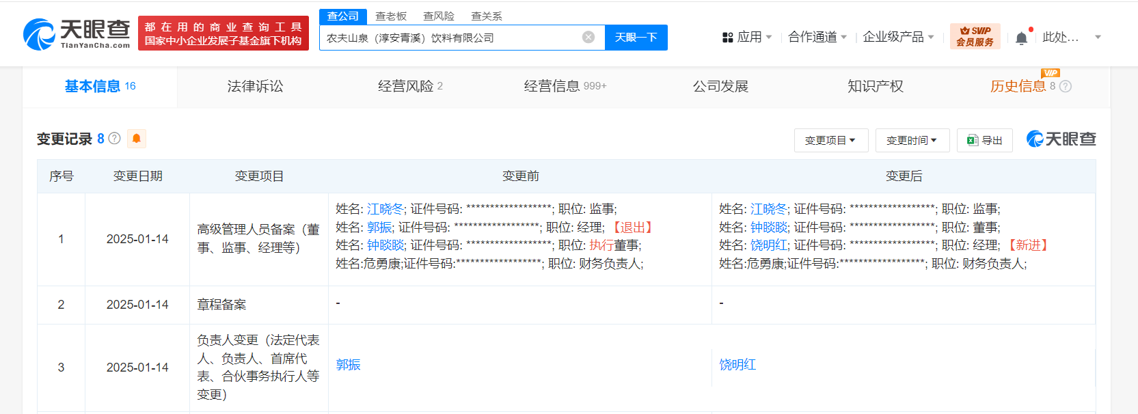Image resolution: width=1138 pixels, height=414 pixels.
Task: Select the 查关系 search mode tab
Action: pos(487,16)
